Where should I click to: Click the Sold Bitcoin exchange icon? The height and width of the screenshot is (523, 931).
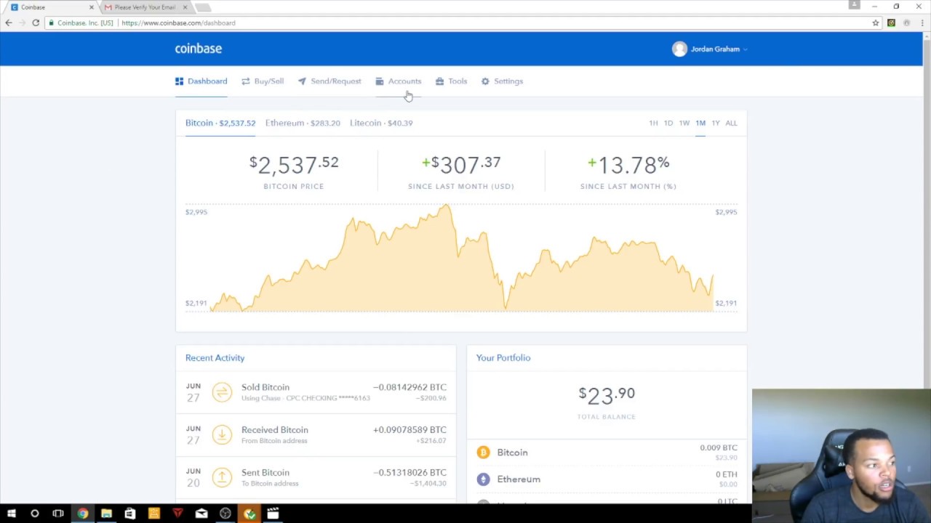click(222, 392)
